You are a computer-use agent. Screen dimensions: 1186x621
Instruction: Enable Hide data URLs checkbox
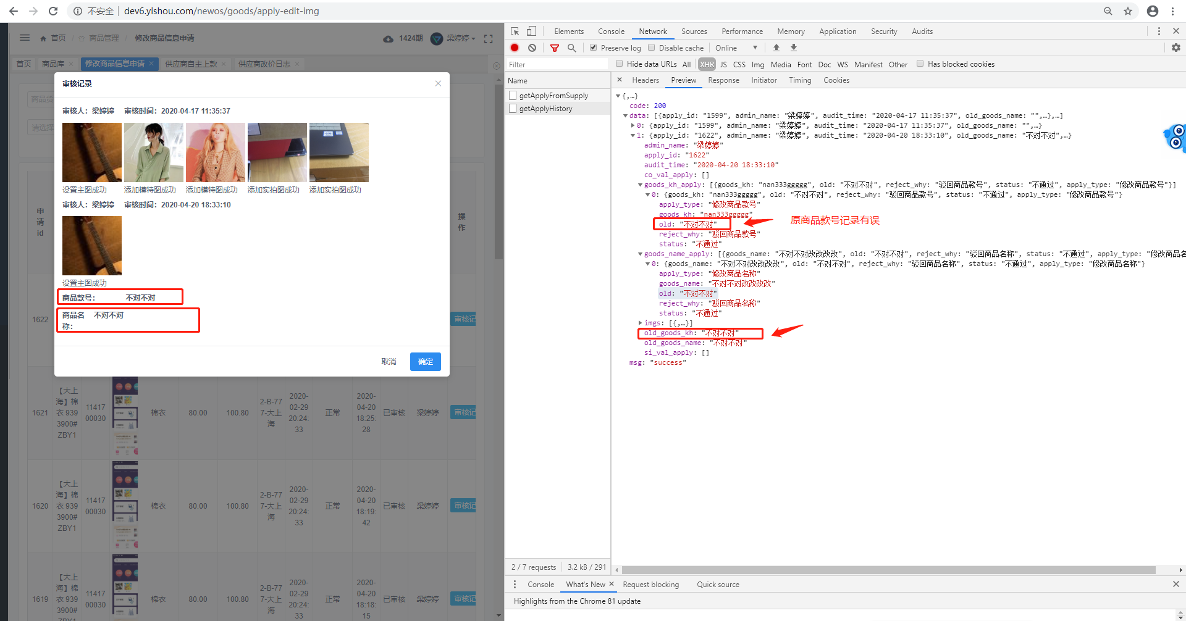click(x=619, y=64)
